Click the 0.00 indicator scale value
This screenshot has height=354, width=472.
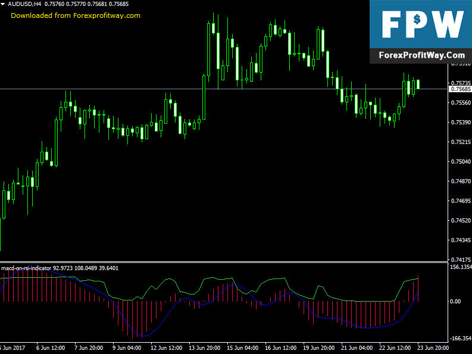[x=455, y=301]
